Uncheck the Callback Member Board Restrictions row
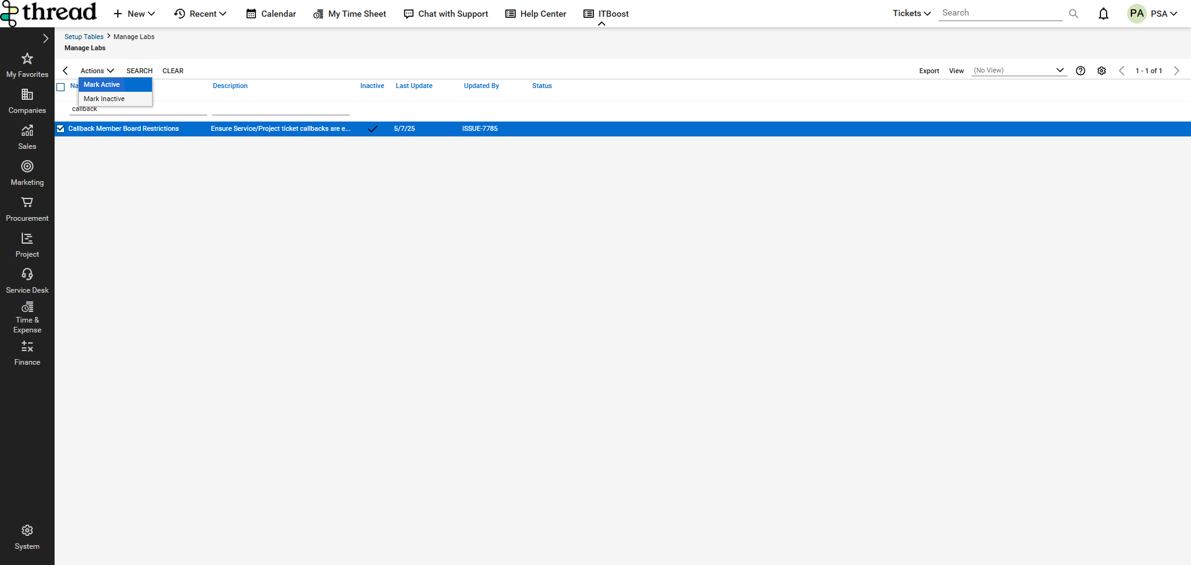The image size is (1191, 565). click(x=61, y=129)
